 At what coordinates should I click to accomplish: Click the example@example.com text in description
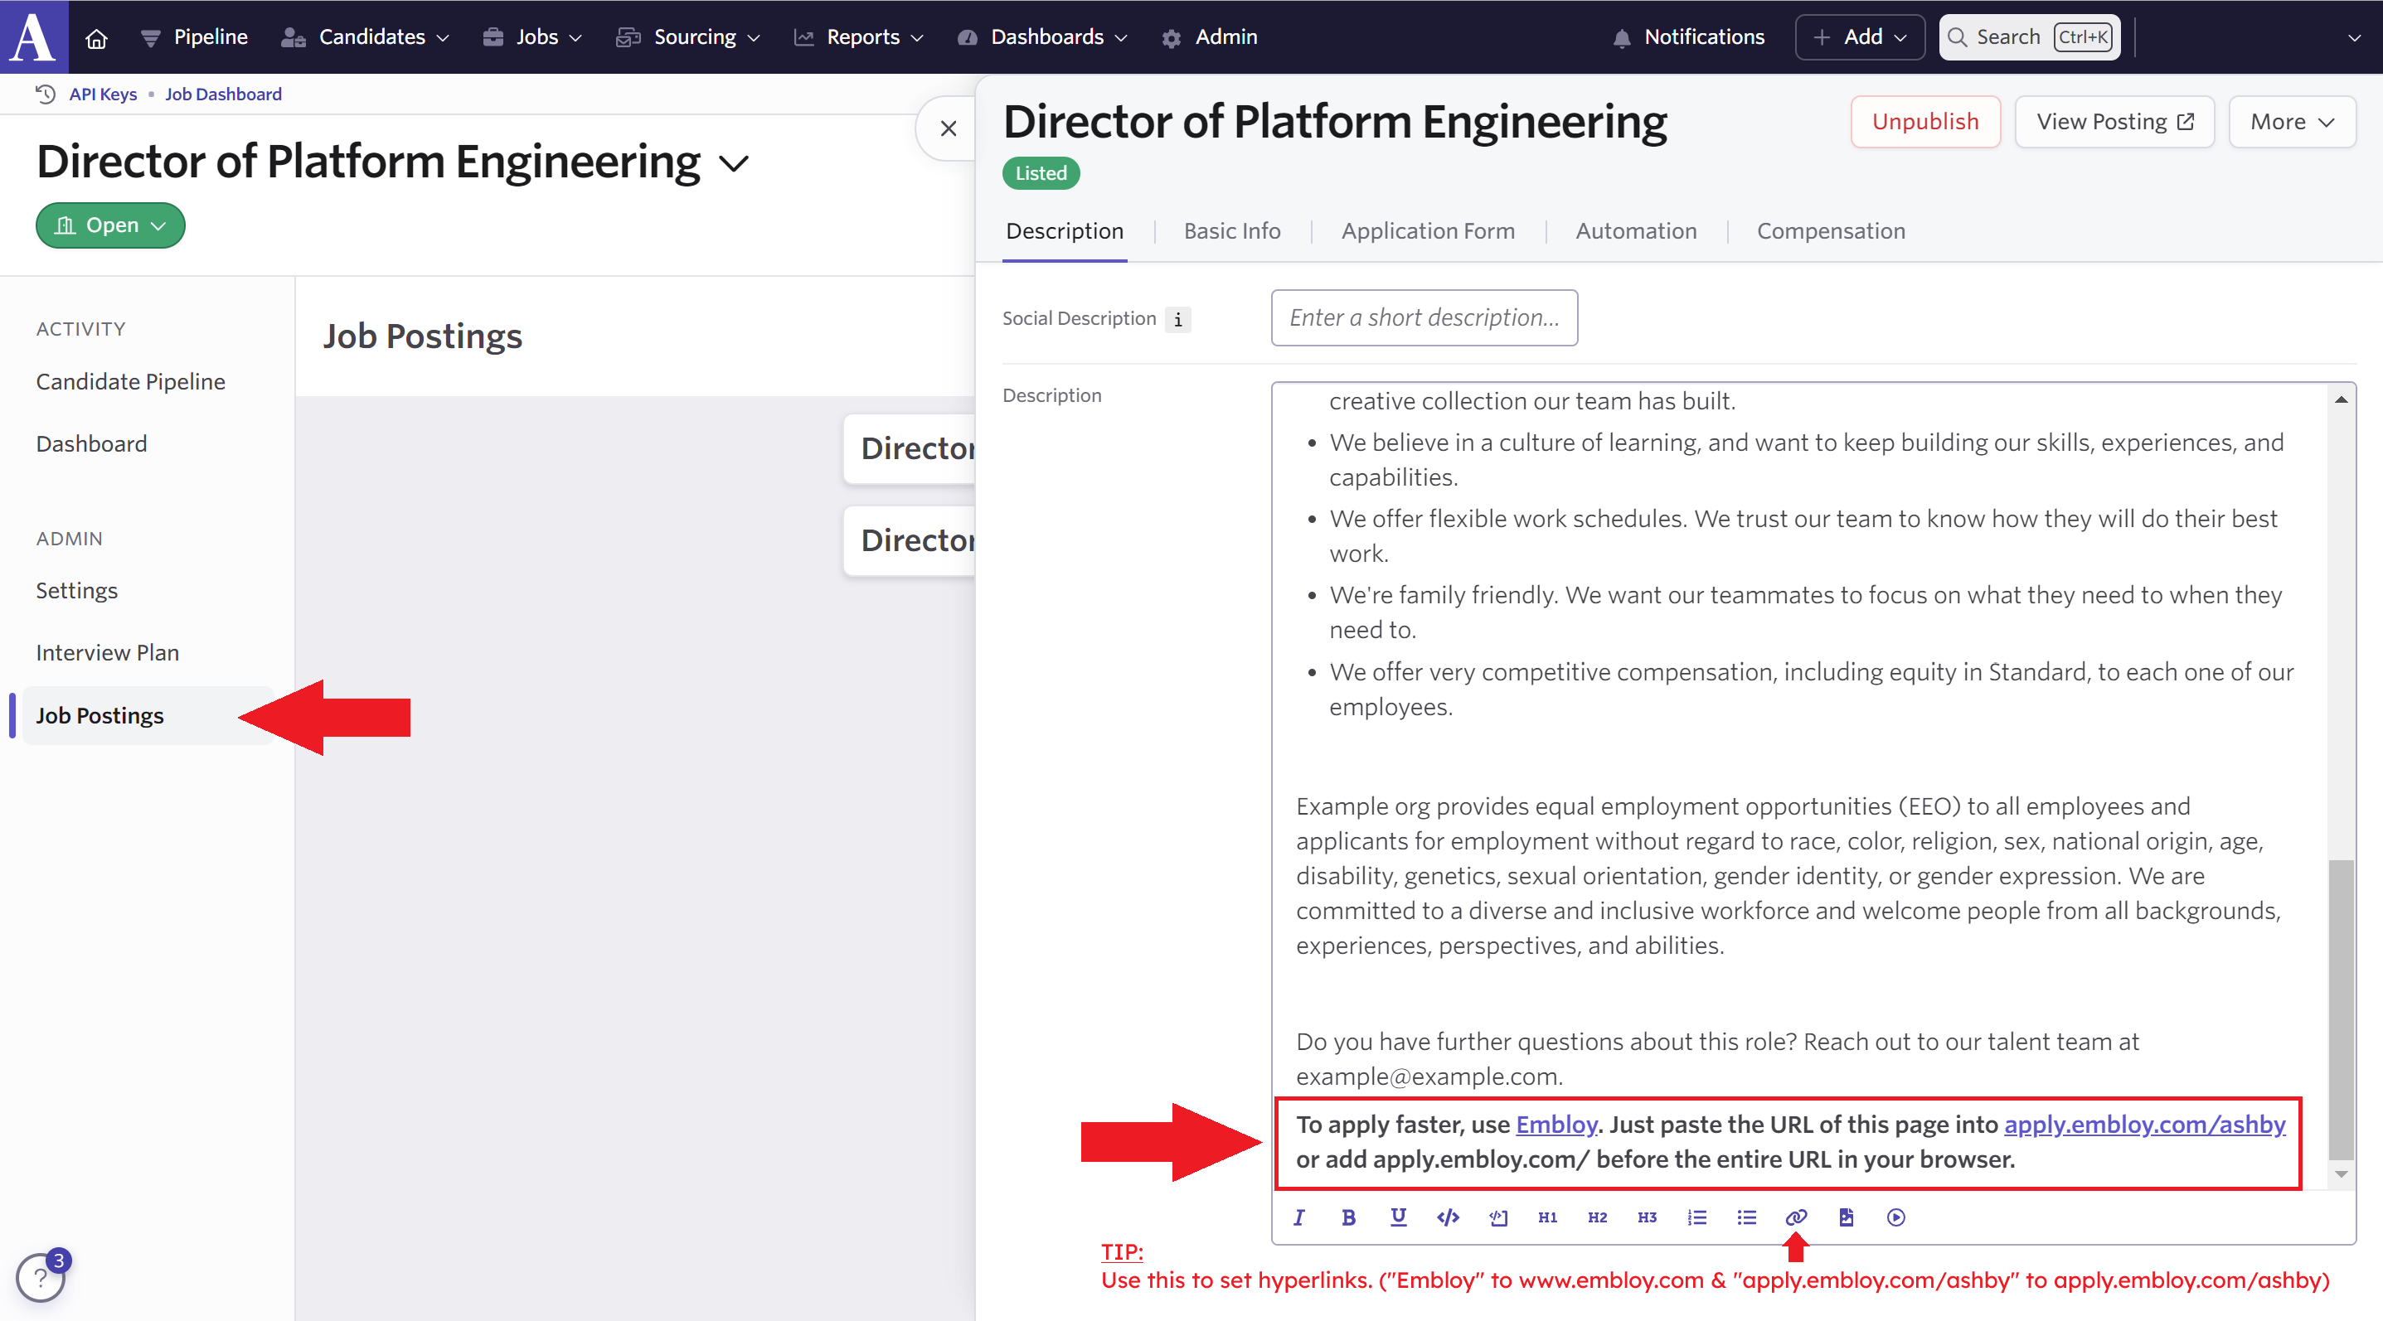click(1429, 1077)
